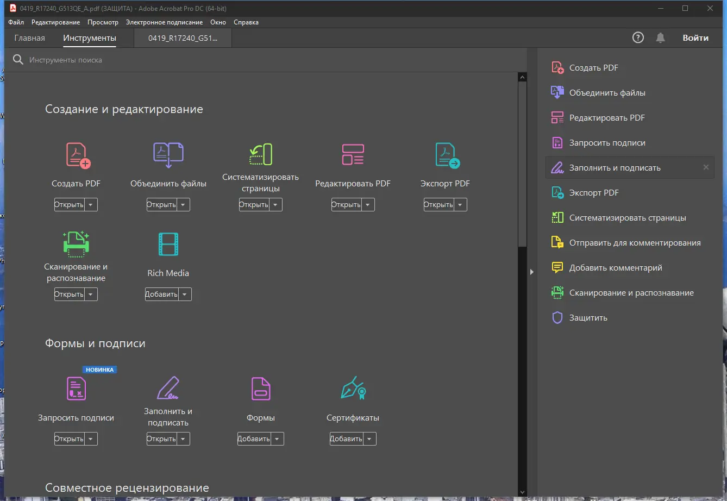Open the Просмотр menu

pyautogui.click(x=103, y=22)
